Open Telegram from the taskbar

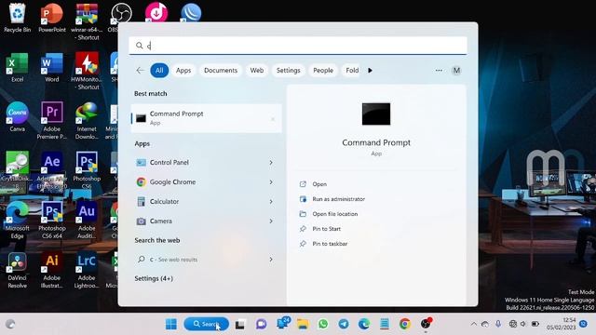click(344, 324)
